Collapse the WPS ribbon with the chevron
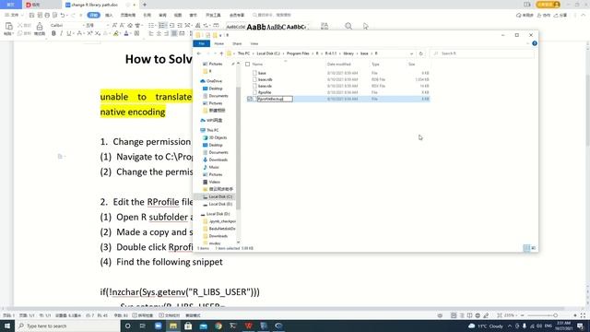Screen dimensions: 590x332 coord(584,15)
